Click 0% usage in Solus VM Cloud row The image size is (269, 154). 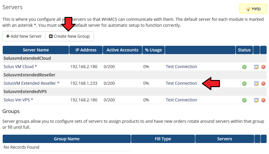click(146, 67)
